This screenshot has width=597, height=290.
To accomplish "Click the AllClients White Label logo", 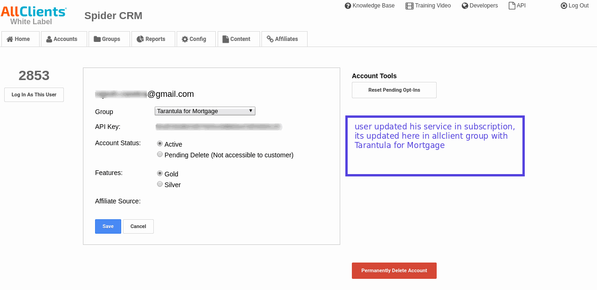I will coord(34,15).
